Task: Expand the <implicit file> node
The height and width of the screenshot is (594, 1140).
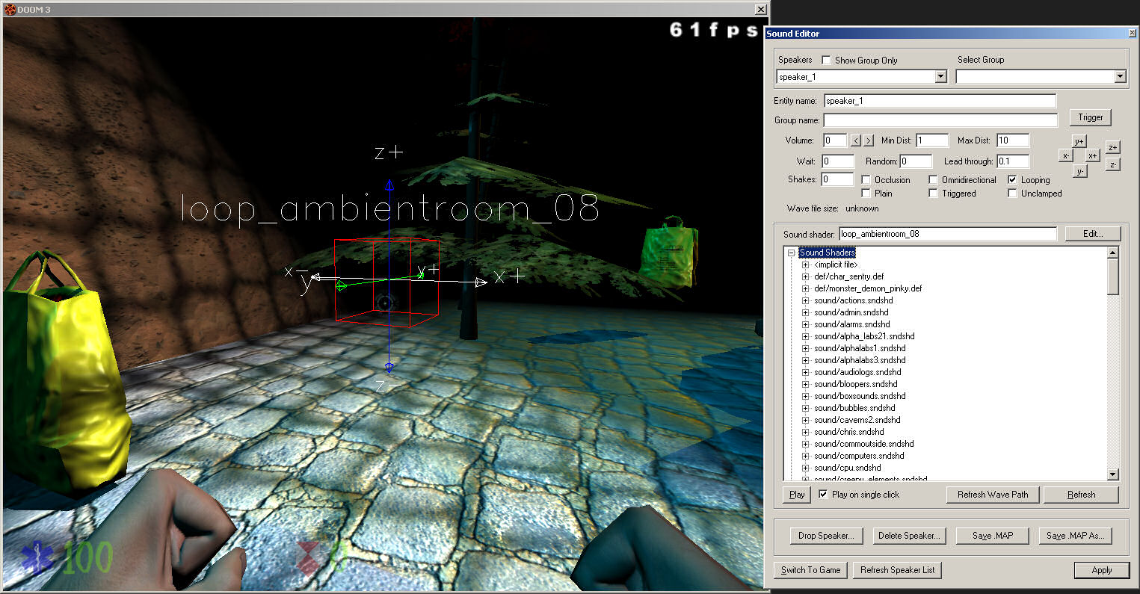Action: click(806, 264)
